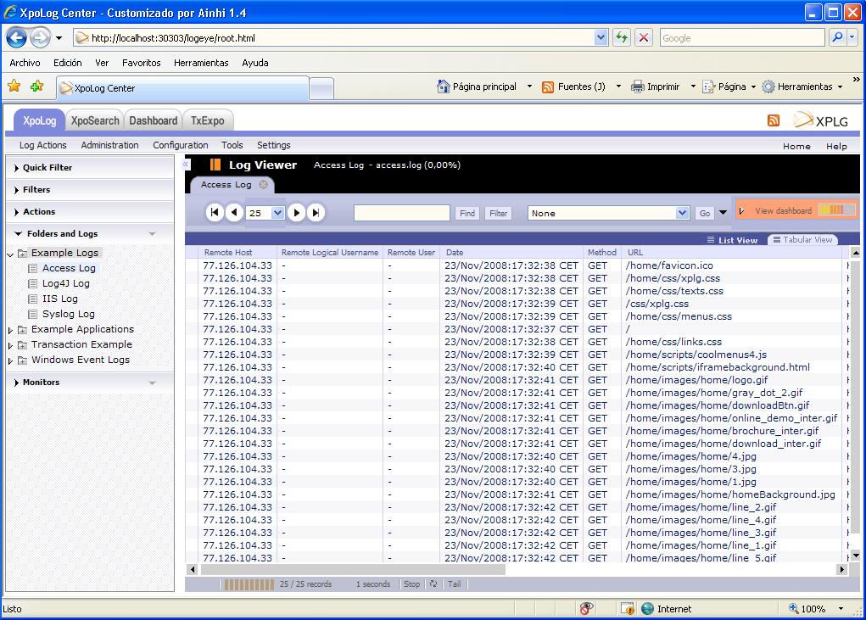
Task: Go to next page of log records
Action: (297, 213)
